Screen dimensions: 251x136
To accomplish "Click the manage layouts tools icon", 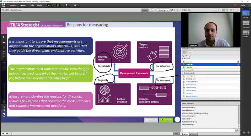I will pos(244,133).
